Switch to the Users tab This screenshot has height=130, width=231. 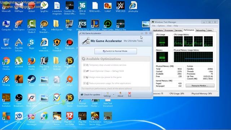[x=209, y=30]
